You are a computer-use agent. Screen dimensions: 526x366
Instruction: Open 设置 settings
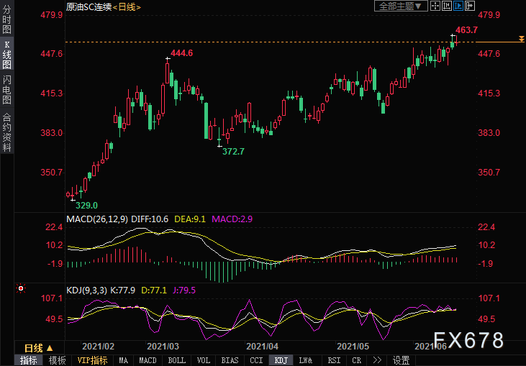pos(402,361)
